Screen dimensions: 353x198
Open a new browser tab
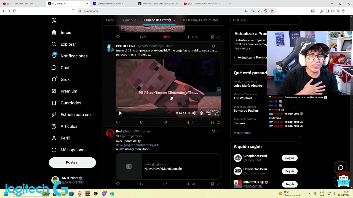(230, 4)
